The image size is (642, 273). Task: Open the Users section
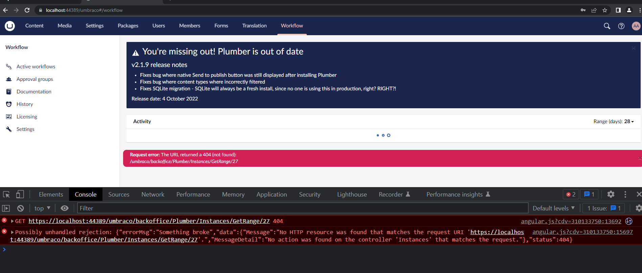[159, 26]
